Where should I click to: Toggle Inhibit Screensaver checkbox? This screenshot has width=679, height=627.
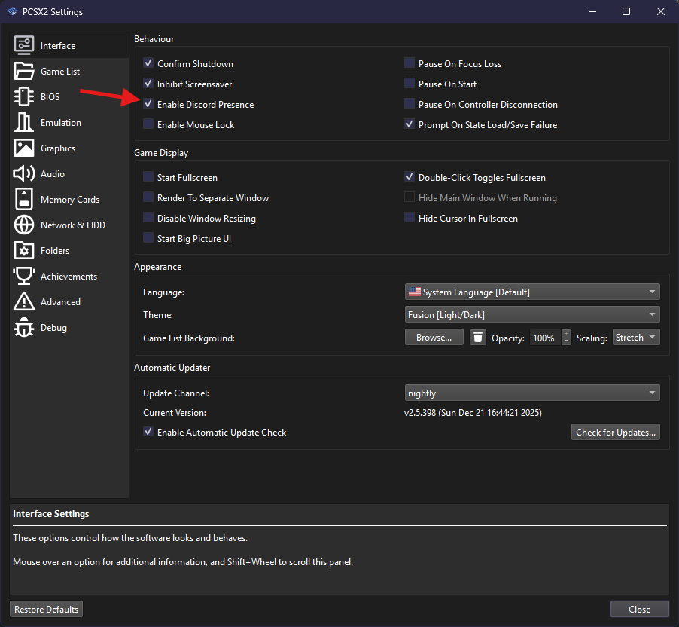148,83
